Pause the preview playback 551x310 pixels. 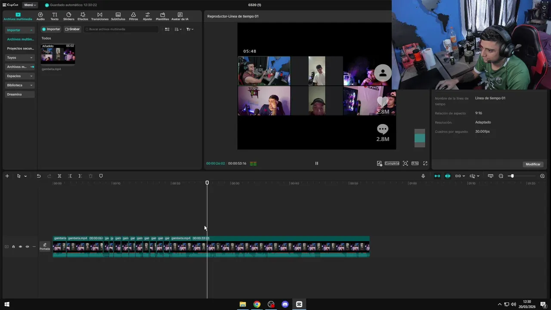tap(316, 163)
